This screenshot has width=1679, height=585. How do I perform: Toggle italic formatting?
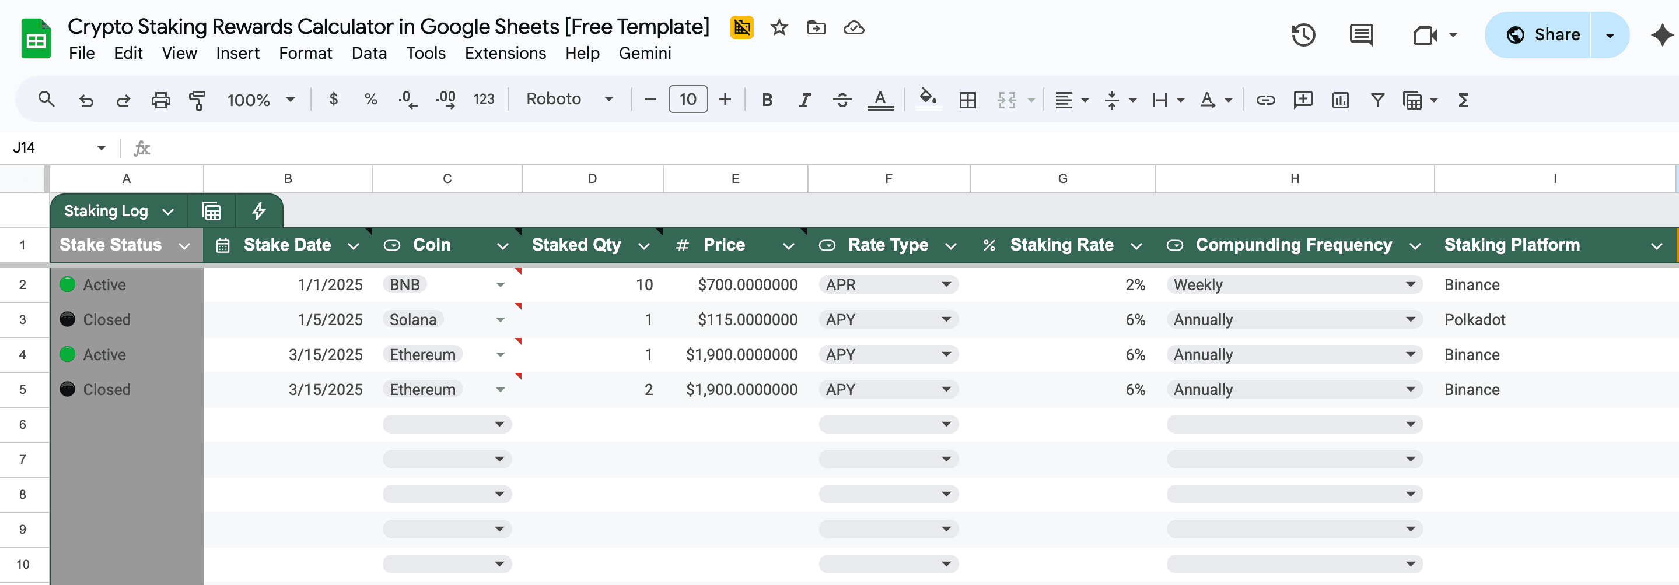pyautogui.click(x=804, y=100)
